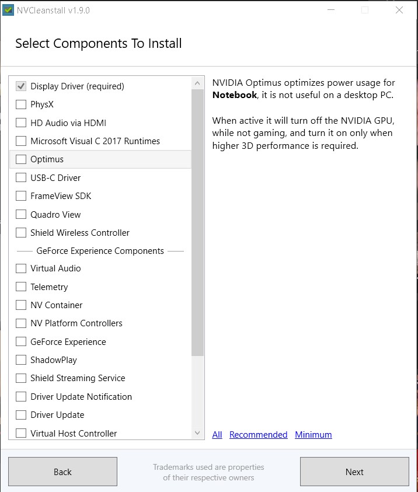Return to previous page with Back

(x=63, y=472)
